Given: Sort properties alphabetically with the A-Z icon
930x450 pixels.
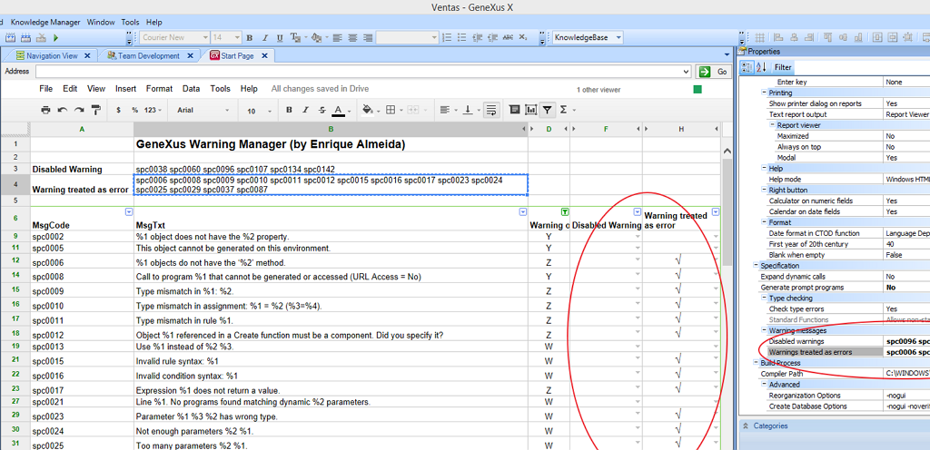Looking at the screenshot, I should [763, 67].
